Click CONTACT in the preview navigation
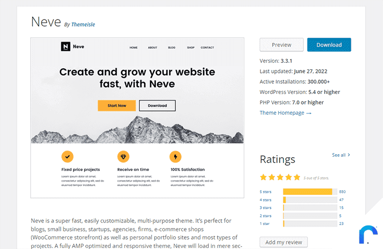This screenshot has height=249, width=383. 207,47
